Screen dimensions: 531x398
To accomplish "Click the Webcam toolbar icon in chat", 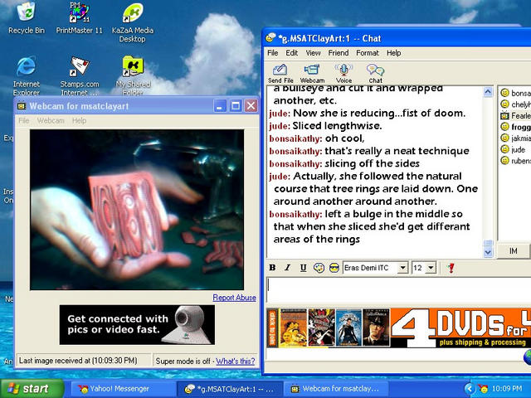I will tap(312, 73).
